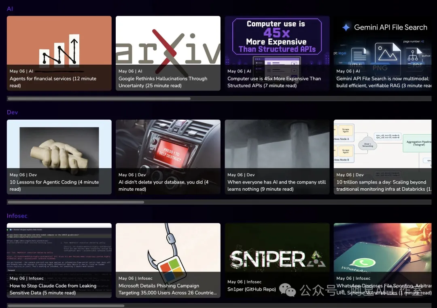The height and width of the screenshot is (308, 437).
Task: Open the WhatsApp File Spoofing article card
Action: point(383,260)
